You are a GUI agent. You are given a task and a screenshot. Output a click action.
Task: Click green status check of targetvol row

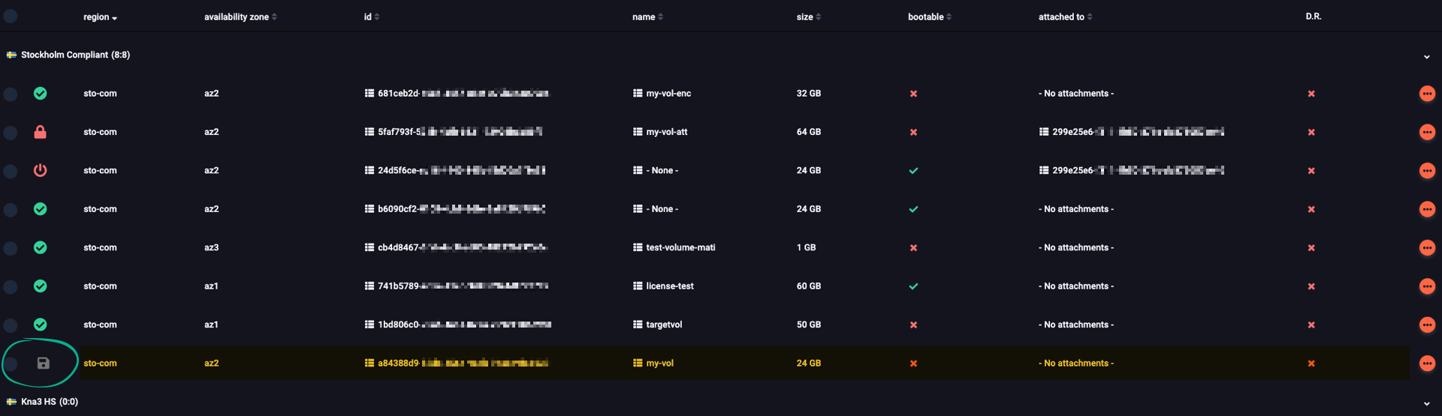[x=41, y=325]
